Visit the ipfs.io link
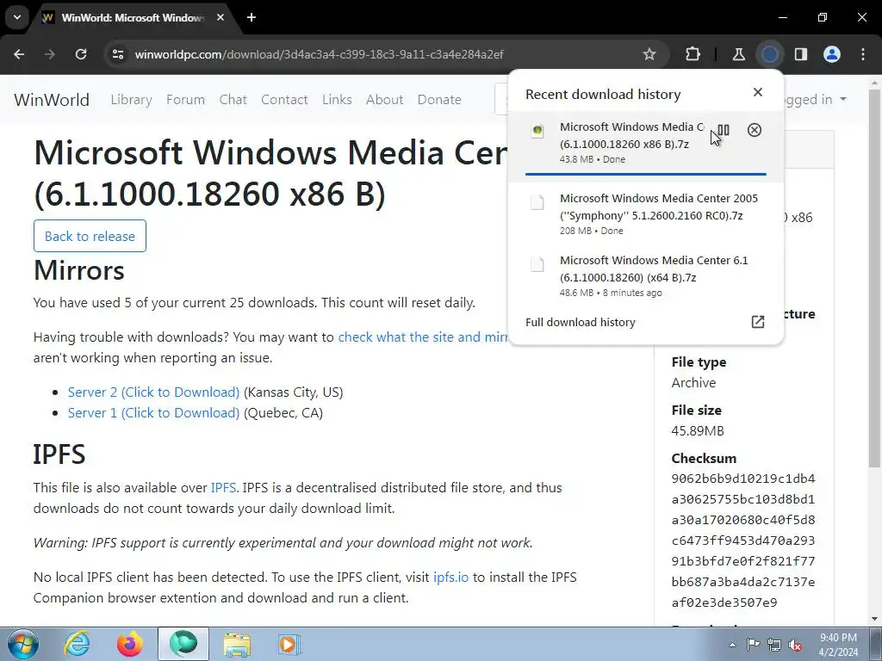Screen dimensions: 882x661 [x=450, y=578]
